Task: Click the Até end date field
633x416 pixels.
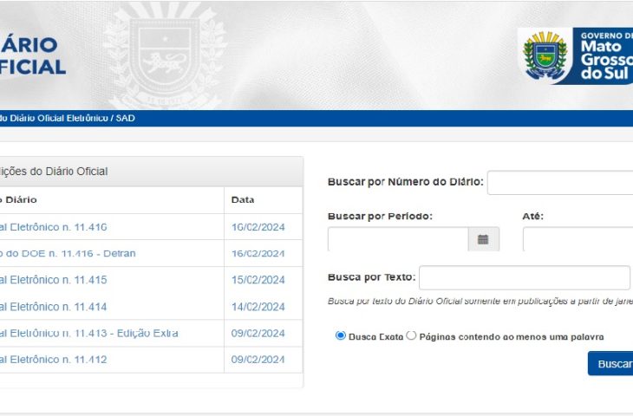Action: tap(578, 239)
